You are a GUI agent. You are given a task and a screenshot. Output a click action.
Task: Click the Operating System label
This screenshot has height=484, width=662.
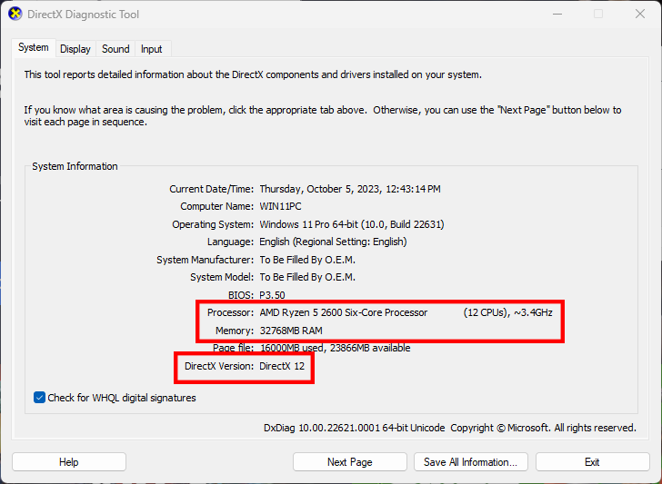tap(213, 224)
